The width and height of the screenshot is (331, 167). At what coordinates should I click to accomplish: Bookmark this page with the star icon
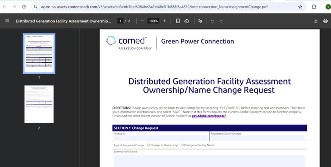300,7
